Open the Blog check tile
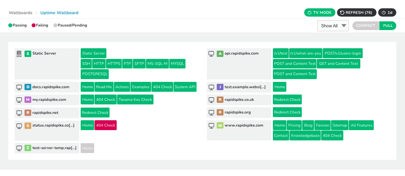This screenshot has width=405, height=176. click(308, 125)
